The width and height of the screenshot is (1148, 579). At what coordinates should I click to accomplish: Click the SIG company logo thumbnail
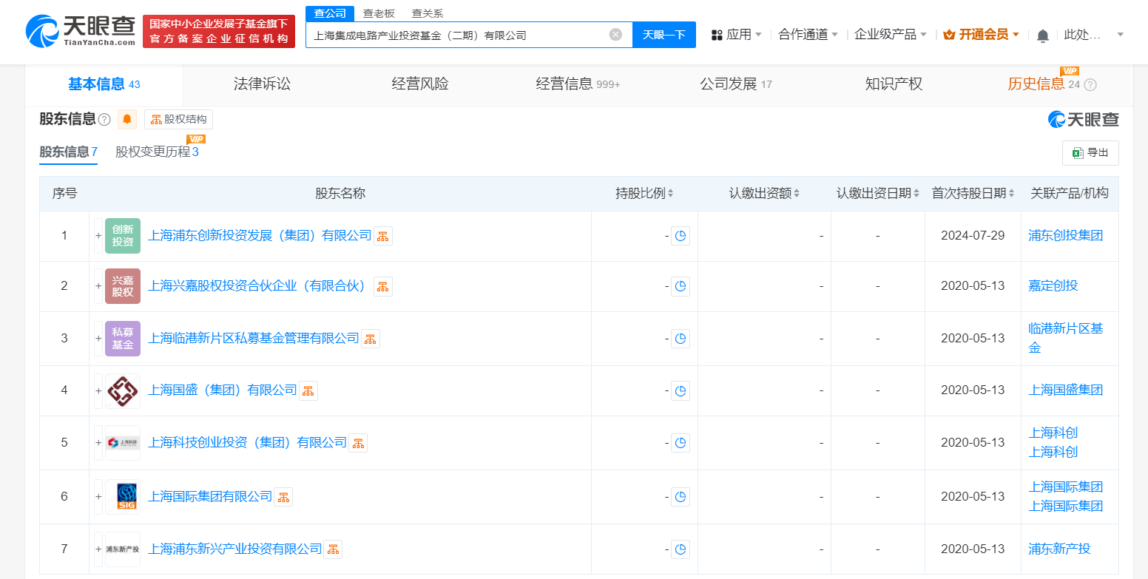click(123, 496)
